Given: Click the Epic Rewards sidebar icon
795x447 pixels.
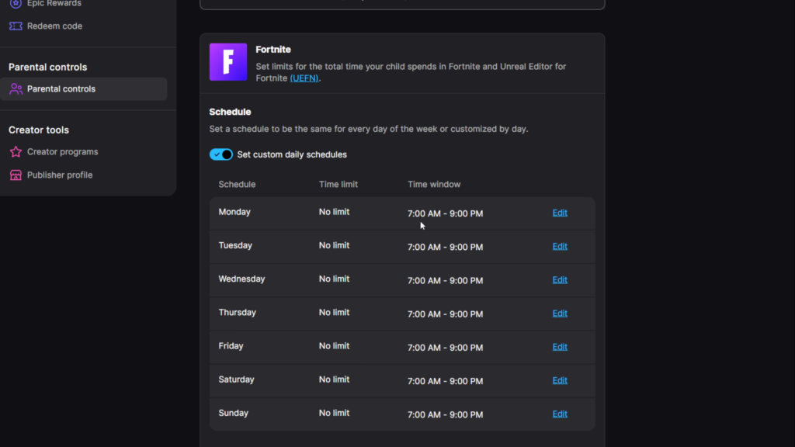Looking at the screenshot, I should (16, 3).
